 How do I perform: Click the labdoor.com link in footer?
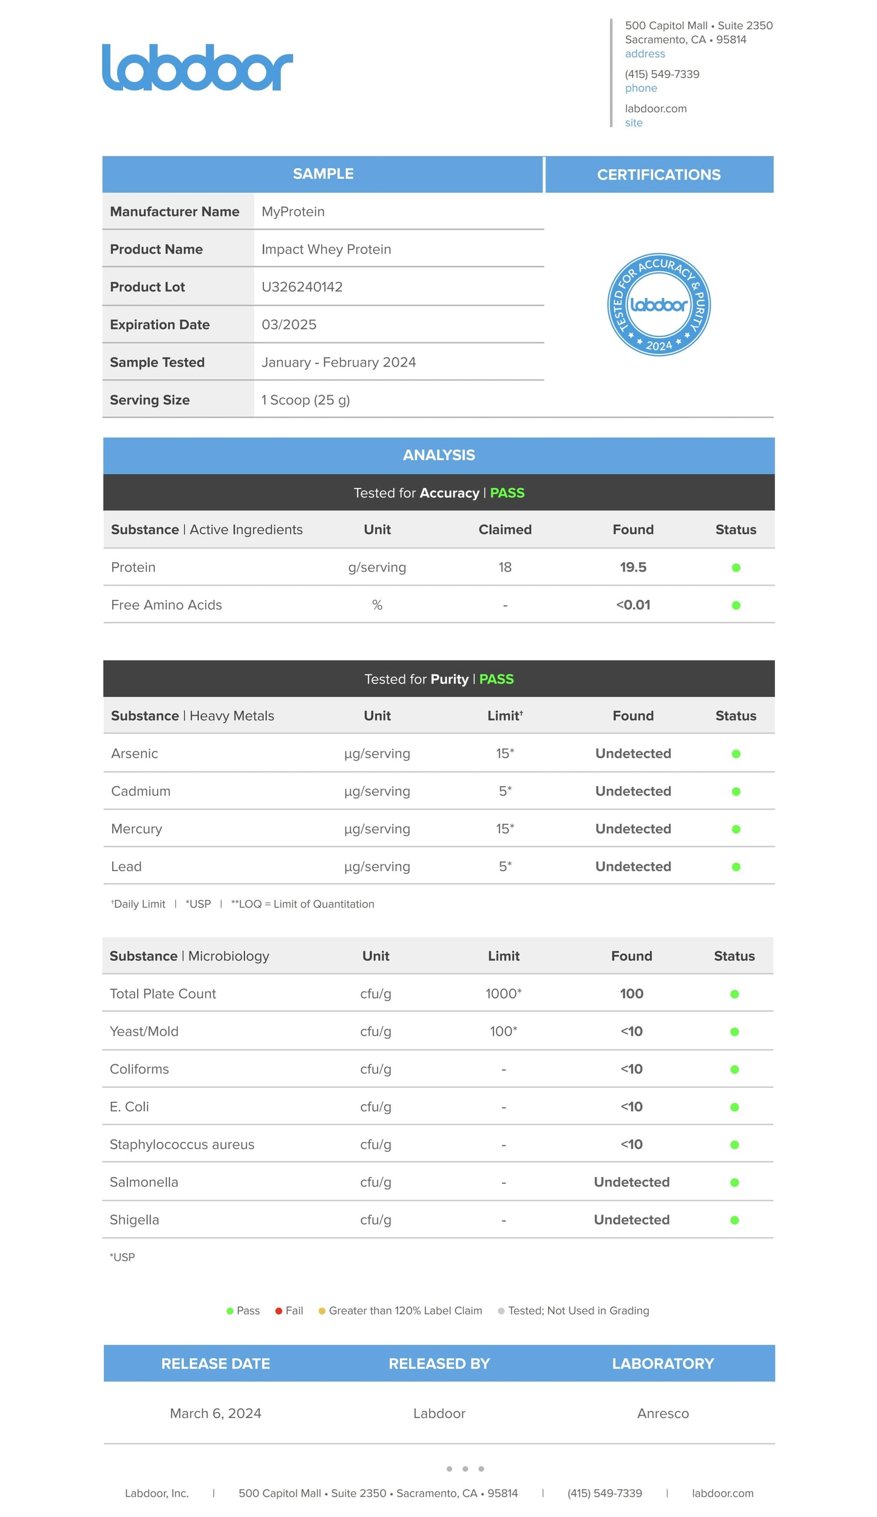click(722, 1493)
